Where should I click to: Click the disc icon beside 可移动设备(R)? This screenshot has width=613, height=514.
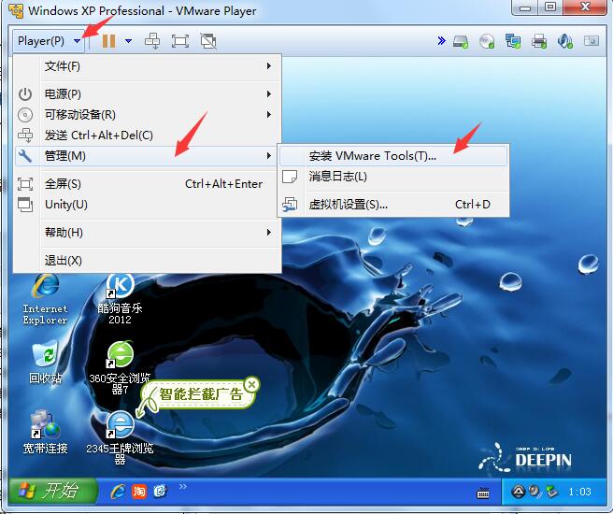click(25, 115)
